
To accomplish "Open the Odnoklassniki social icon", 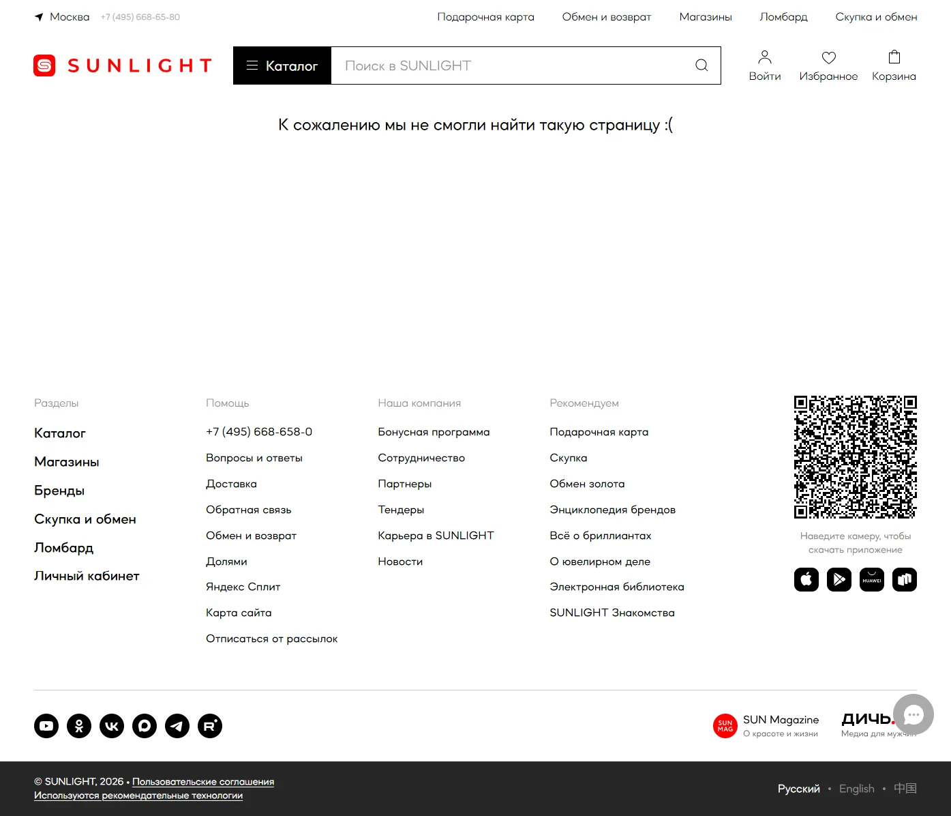I will 79,726.
